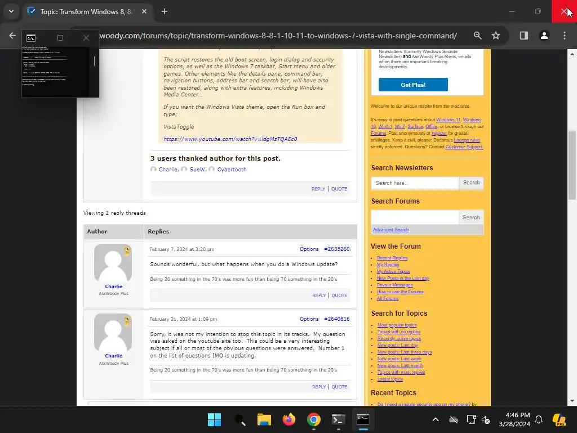The image size is (577, 433).
Task: Launch Firefox from the taskbar
Action: tap(289, 419)
